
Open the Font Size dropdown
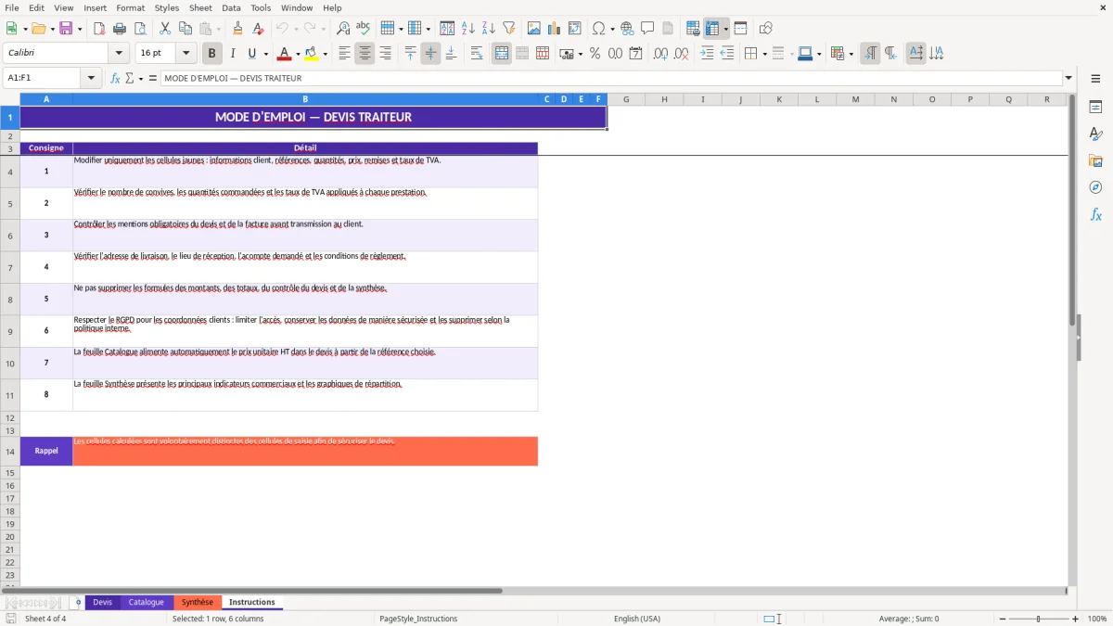(185, 54)
